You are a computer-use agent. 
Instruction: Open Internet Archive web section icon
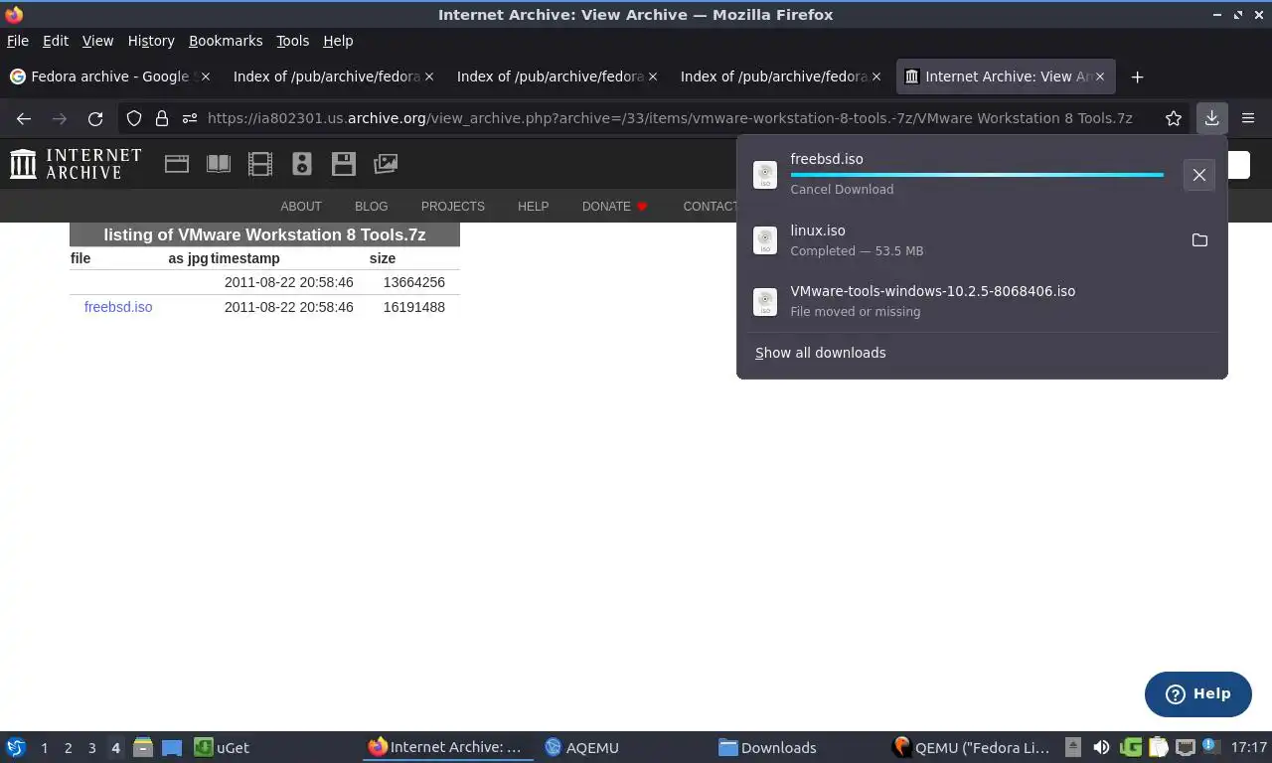pos(177,164)
